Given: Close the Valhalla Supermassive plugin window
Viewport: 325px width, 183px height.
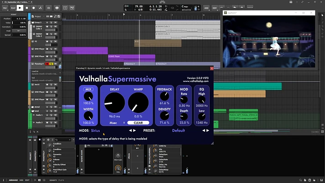Looking at the screenshot, I should 212,68.
